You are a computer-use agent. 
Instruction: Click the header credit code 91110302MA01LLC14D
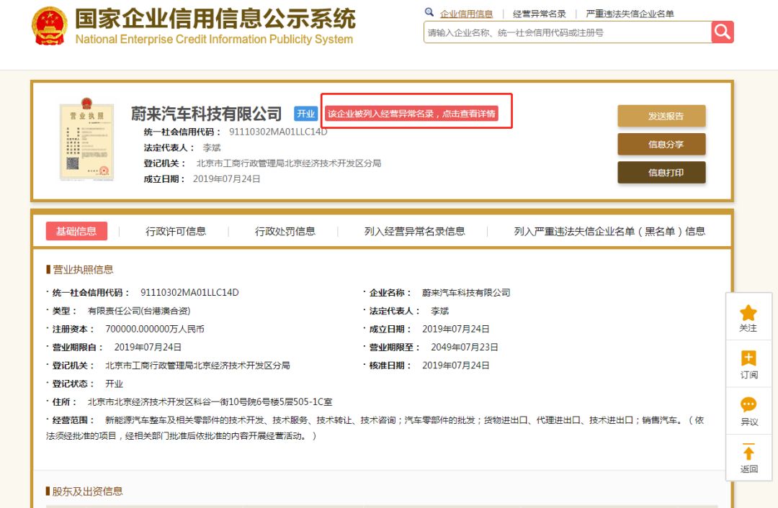[x=278, y=132]
